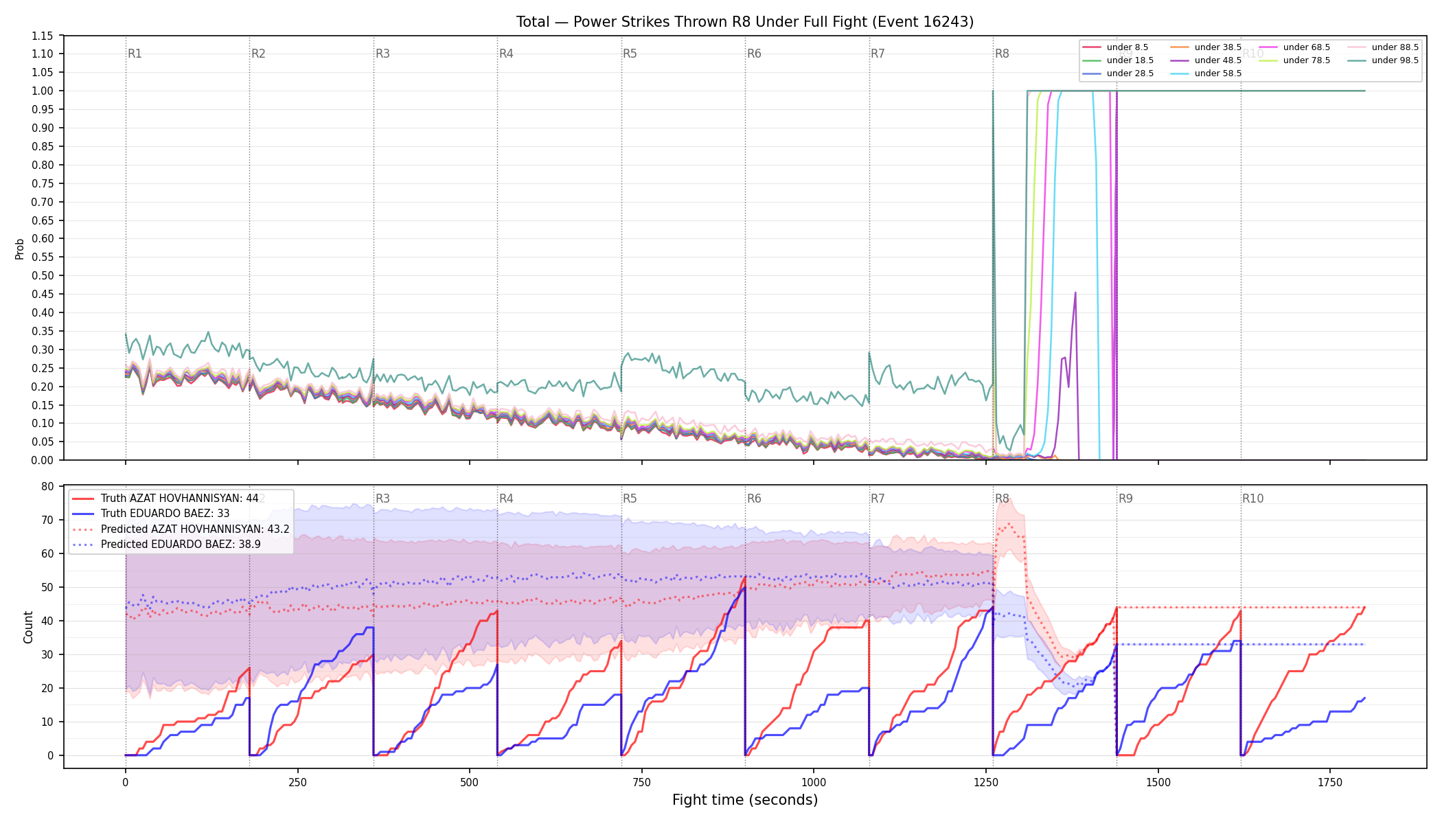Click the 1000 tick on the time axis
The image size is (1442, 824).
click(x=814, y=782)
